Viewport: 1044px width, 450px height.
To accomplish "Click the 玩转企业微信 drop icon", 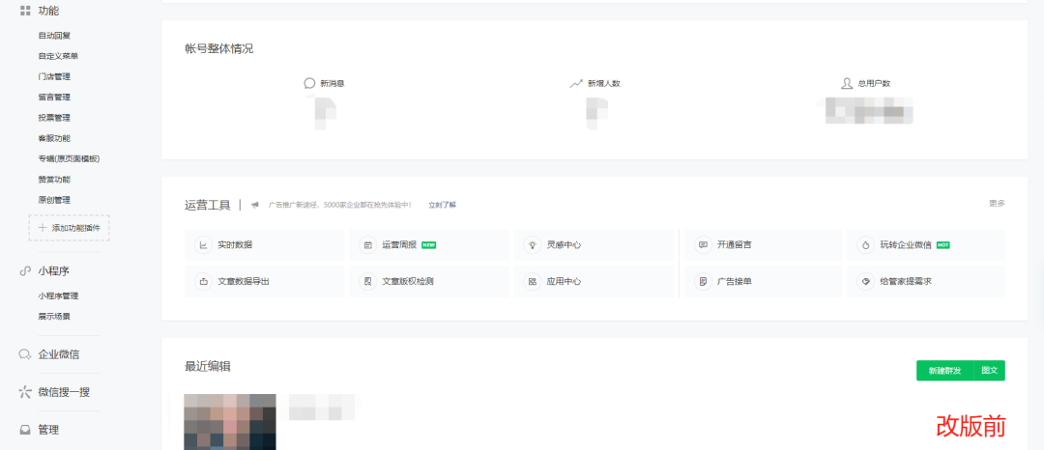I will 865,244.
